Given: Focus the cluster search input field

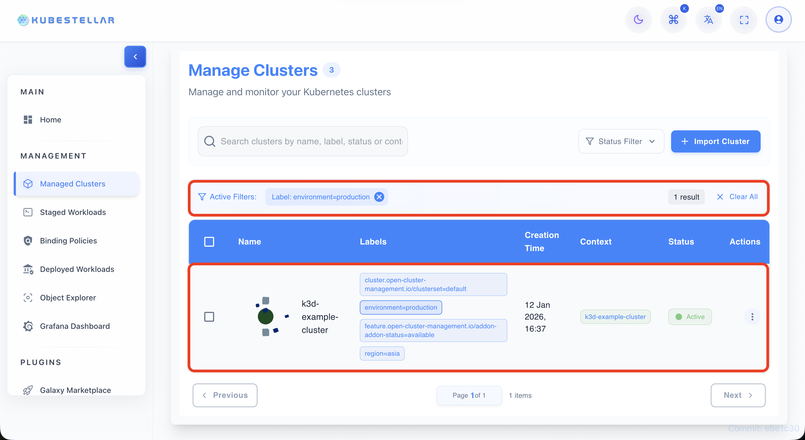Looking at the screenshot, I should pyautogui.click(x=311, y=141).
